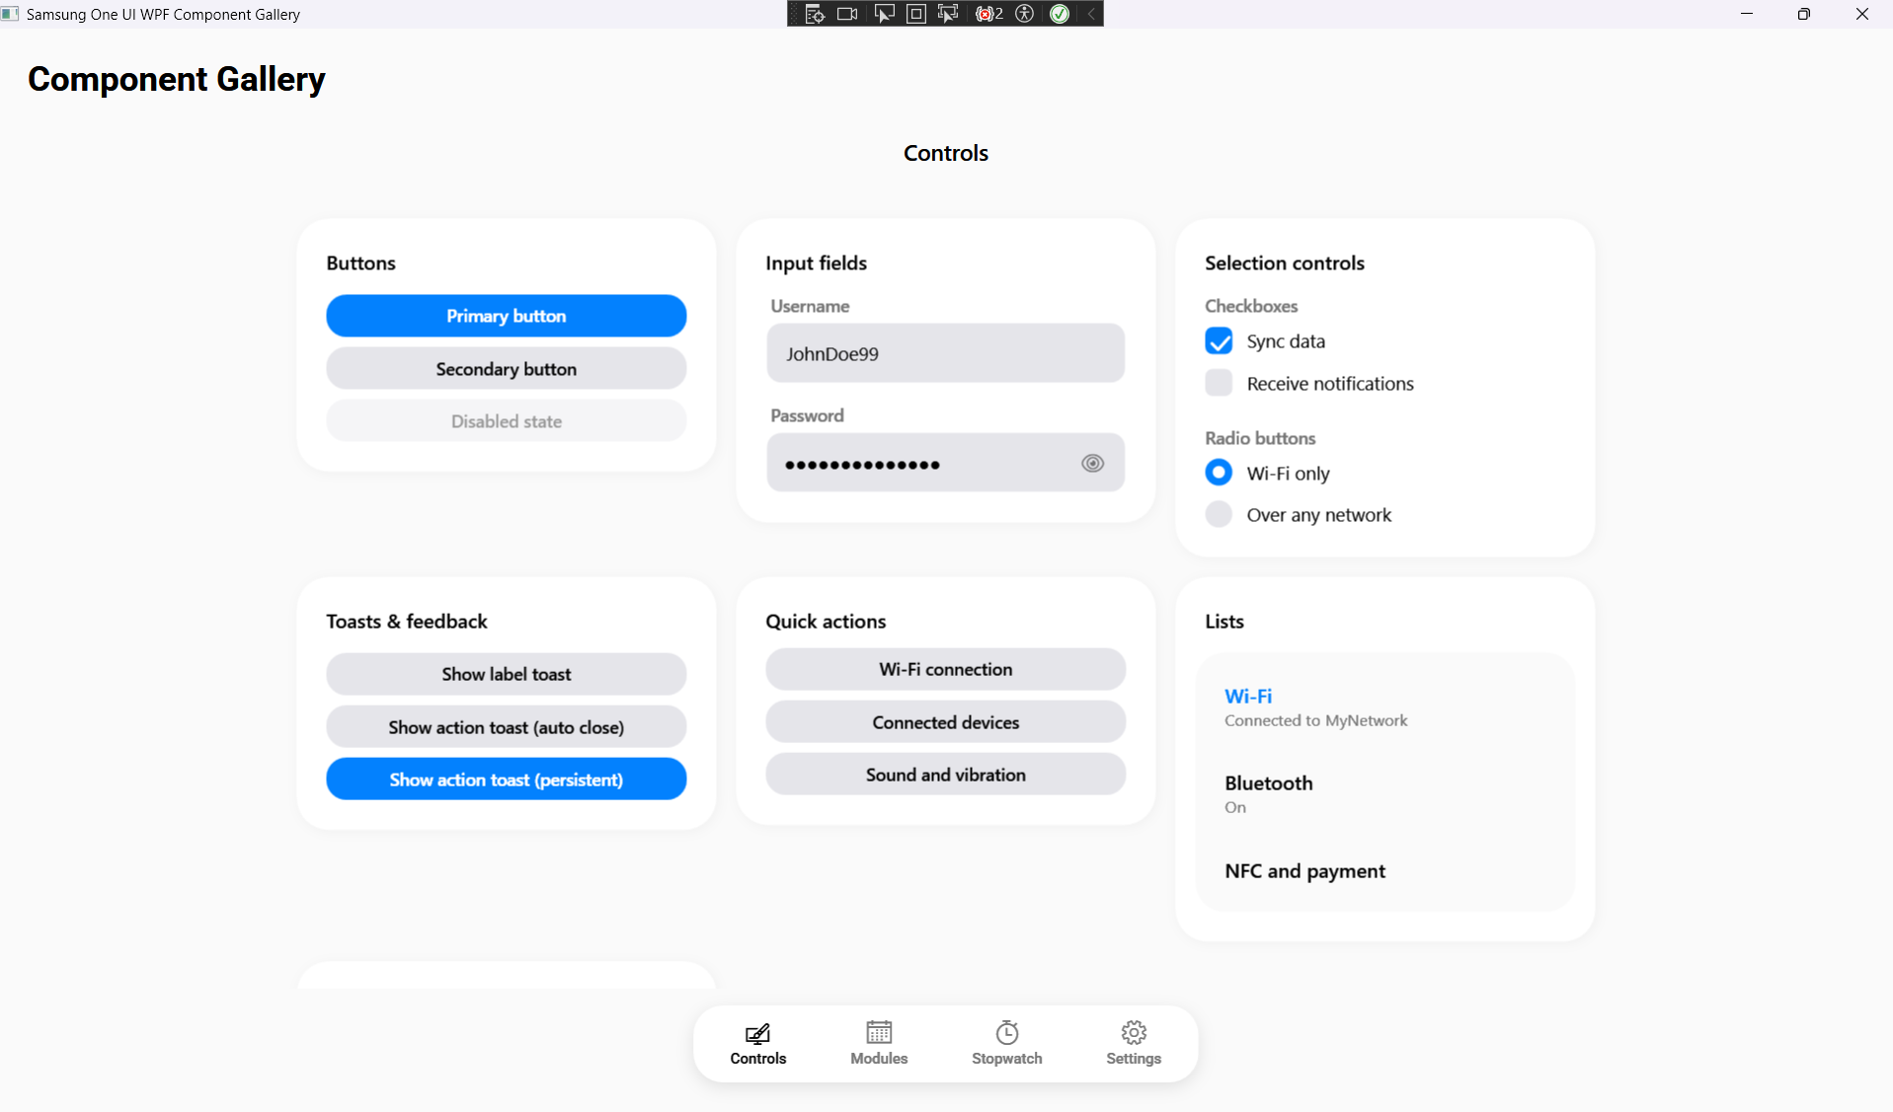Click Show action toast (persistent)
Viewport: 1893px width, 1112px height.
tap(507, 779)
